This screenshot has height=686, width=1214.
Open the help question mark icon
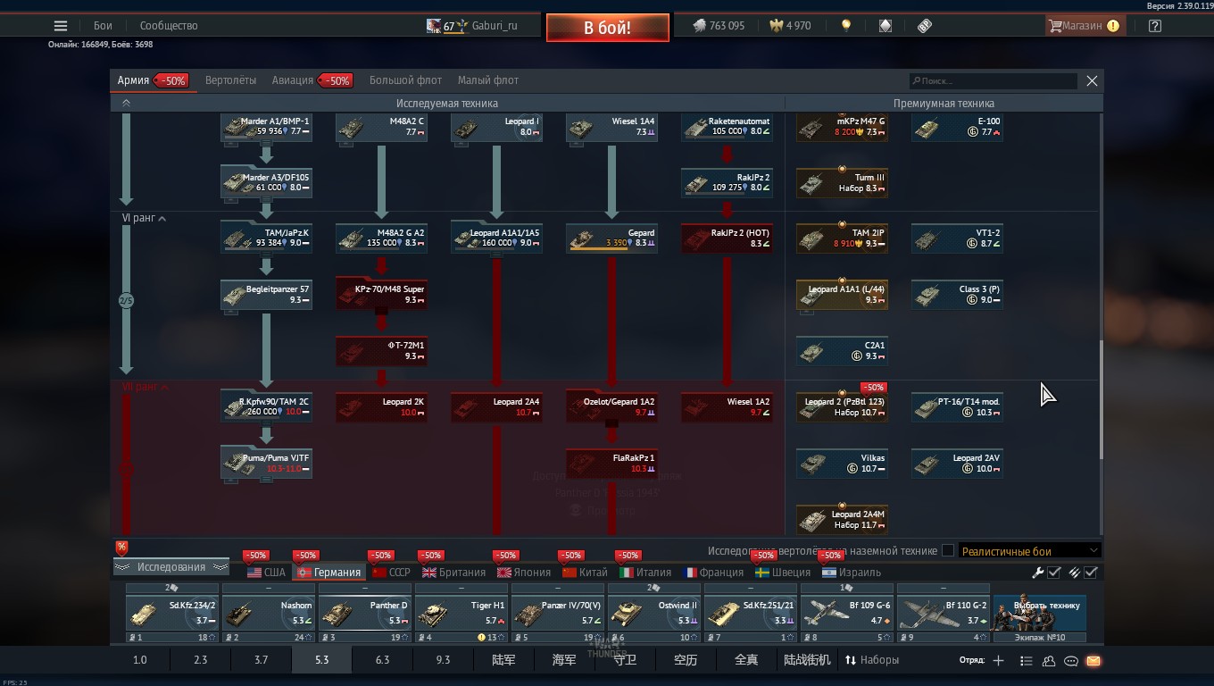click(1154, 26)
